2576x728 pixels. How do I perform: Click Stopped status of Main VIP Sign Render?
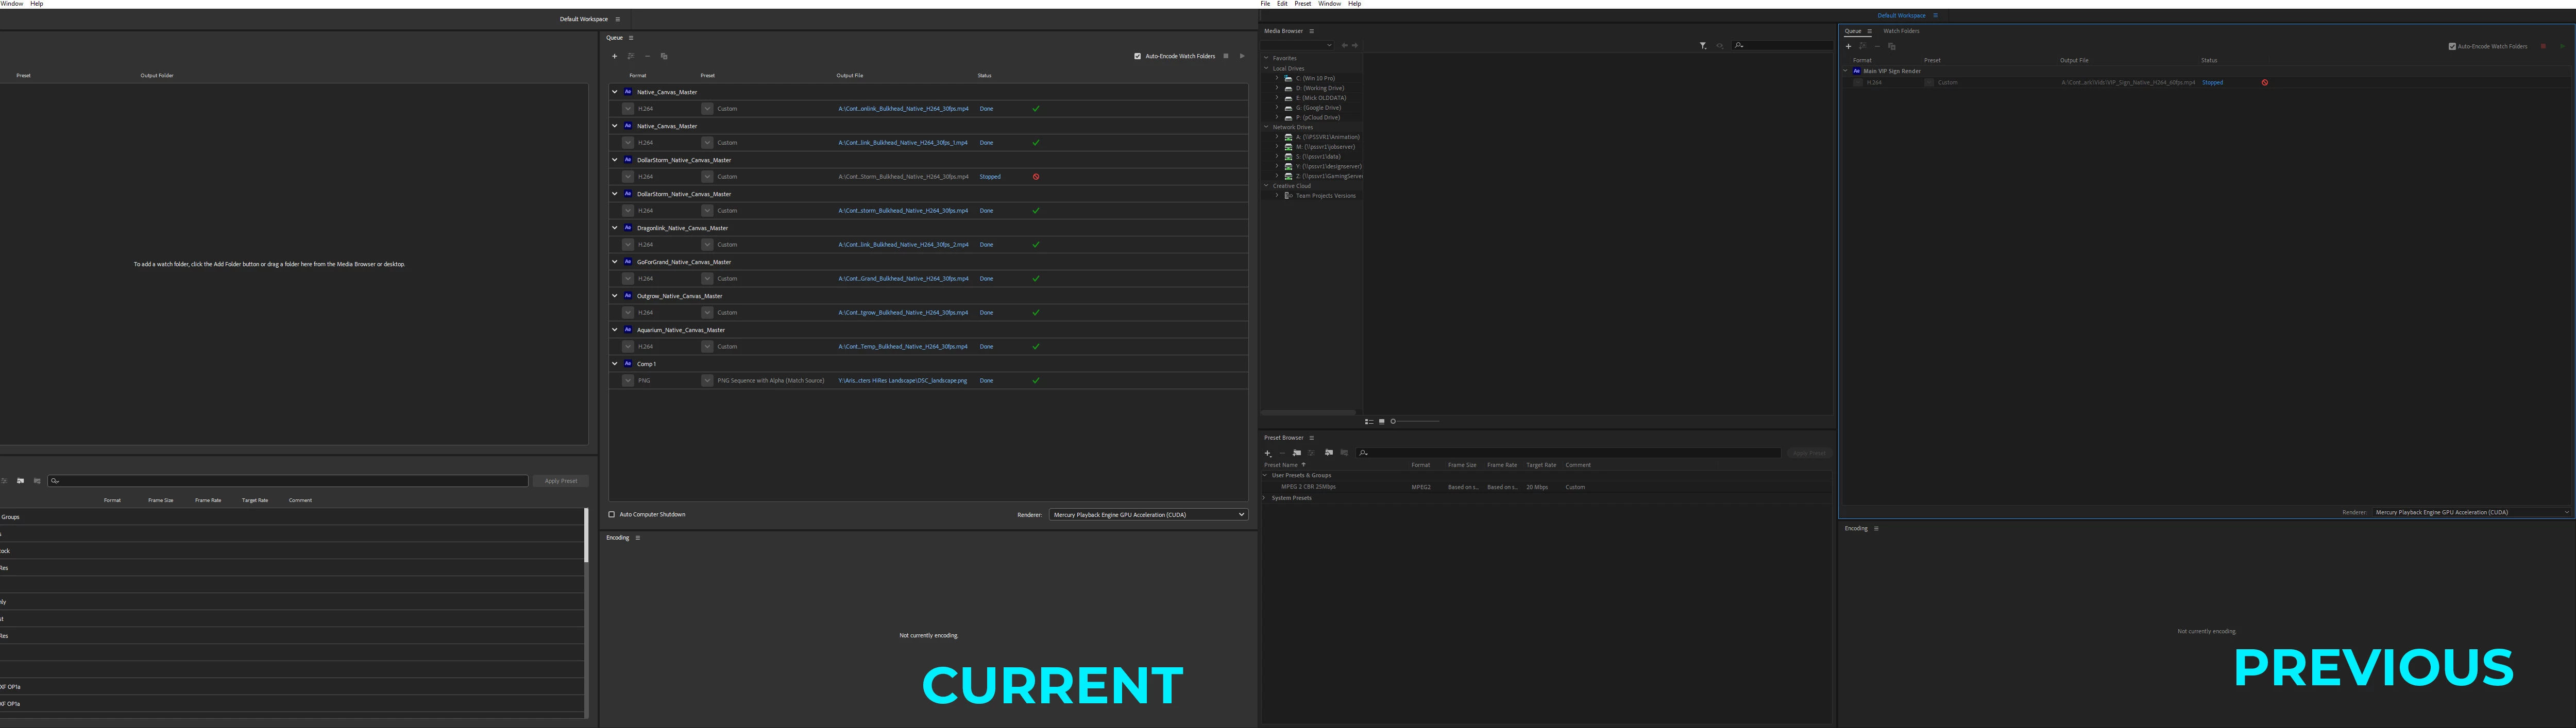[2212, 83]
